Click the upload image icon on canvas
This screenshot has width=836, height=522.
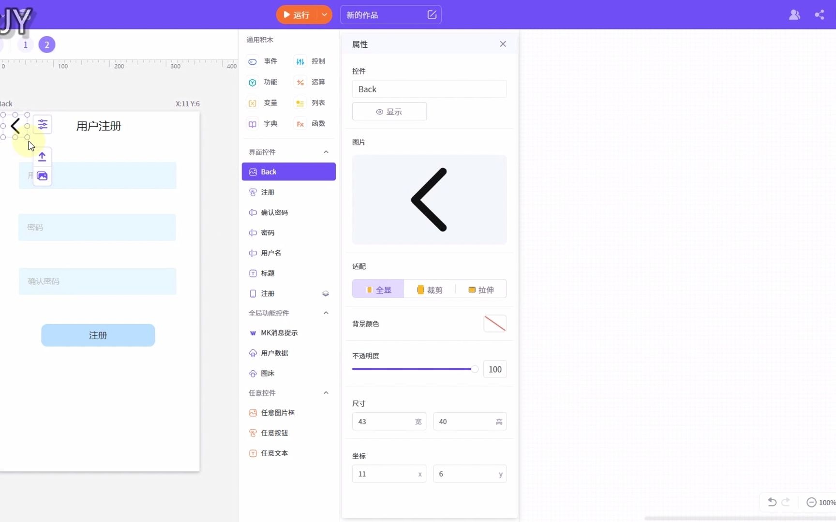[x=42, y=157]
